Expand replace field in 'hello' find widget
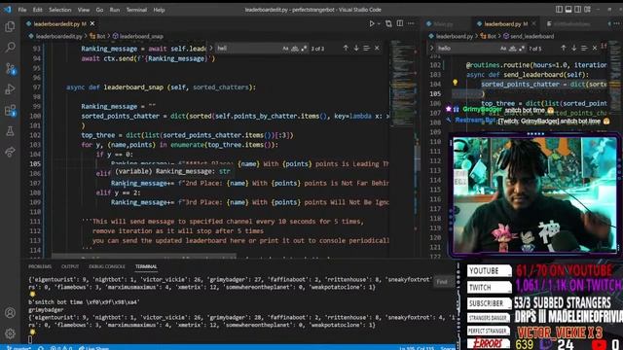This screenshot has width=623, height=350. point(432,48)
